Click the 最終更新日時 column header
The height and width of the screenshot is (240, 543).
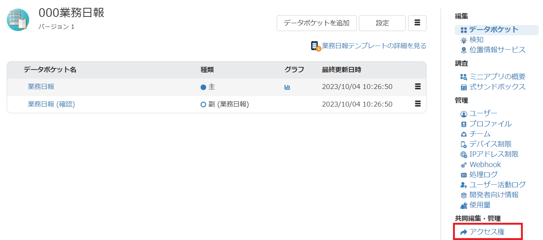click(x=342, y=70)
